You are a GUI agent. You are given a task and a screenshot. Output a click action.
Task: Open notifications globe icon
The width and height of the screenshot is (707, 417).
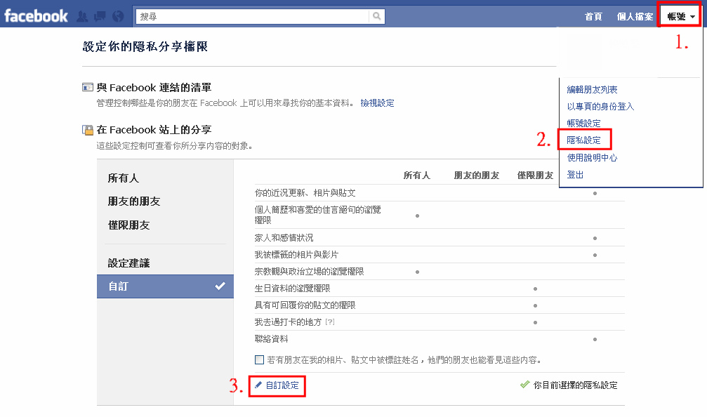[x=118, y=17]
